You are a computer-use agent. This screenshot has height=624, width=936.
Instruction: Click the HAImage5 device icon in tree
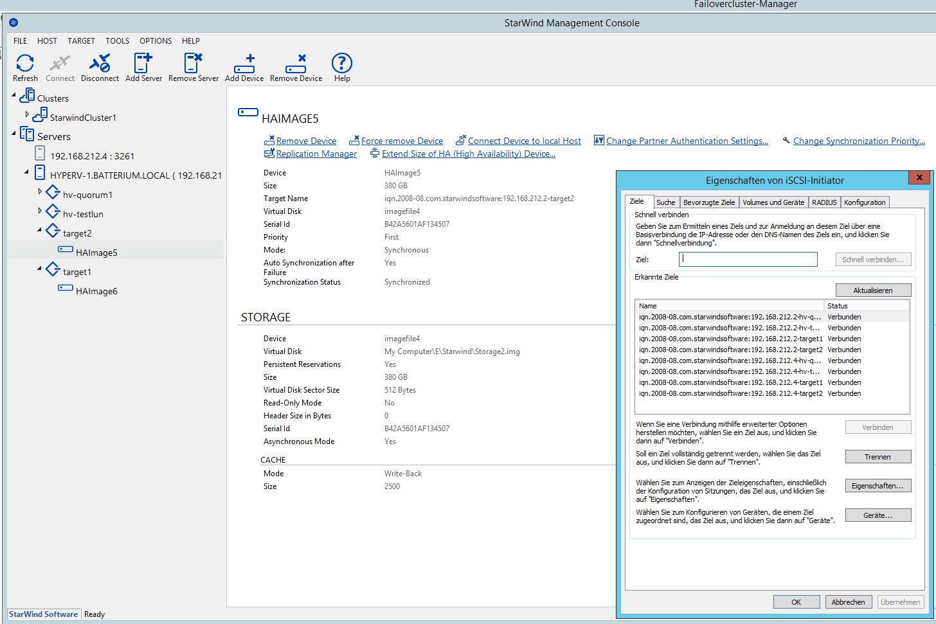click(66, 249)
